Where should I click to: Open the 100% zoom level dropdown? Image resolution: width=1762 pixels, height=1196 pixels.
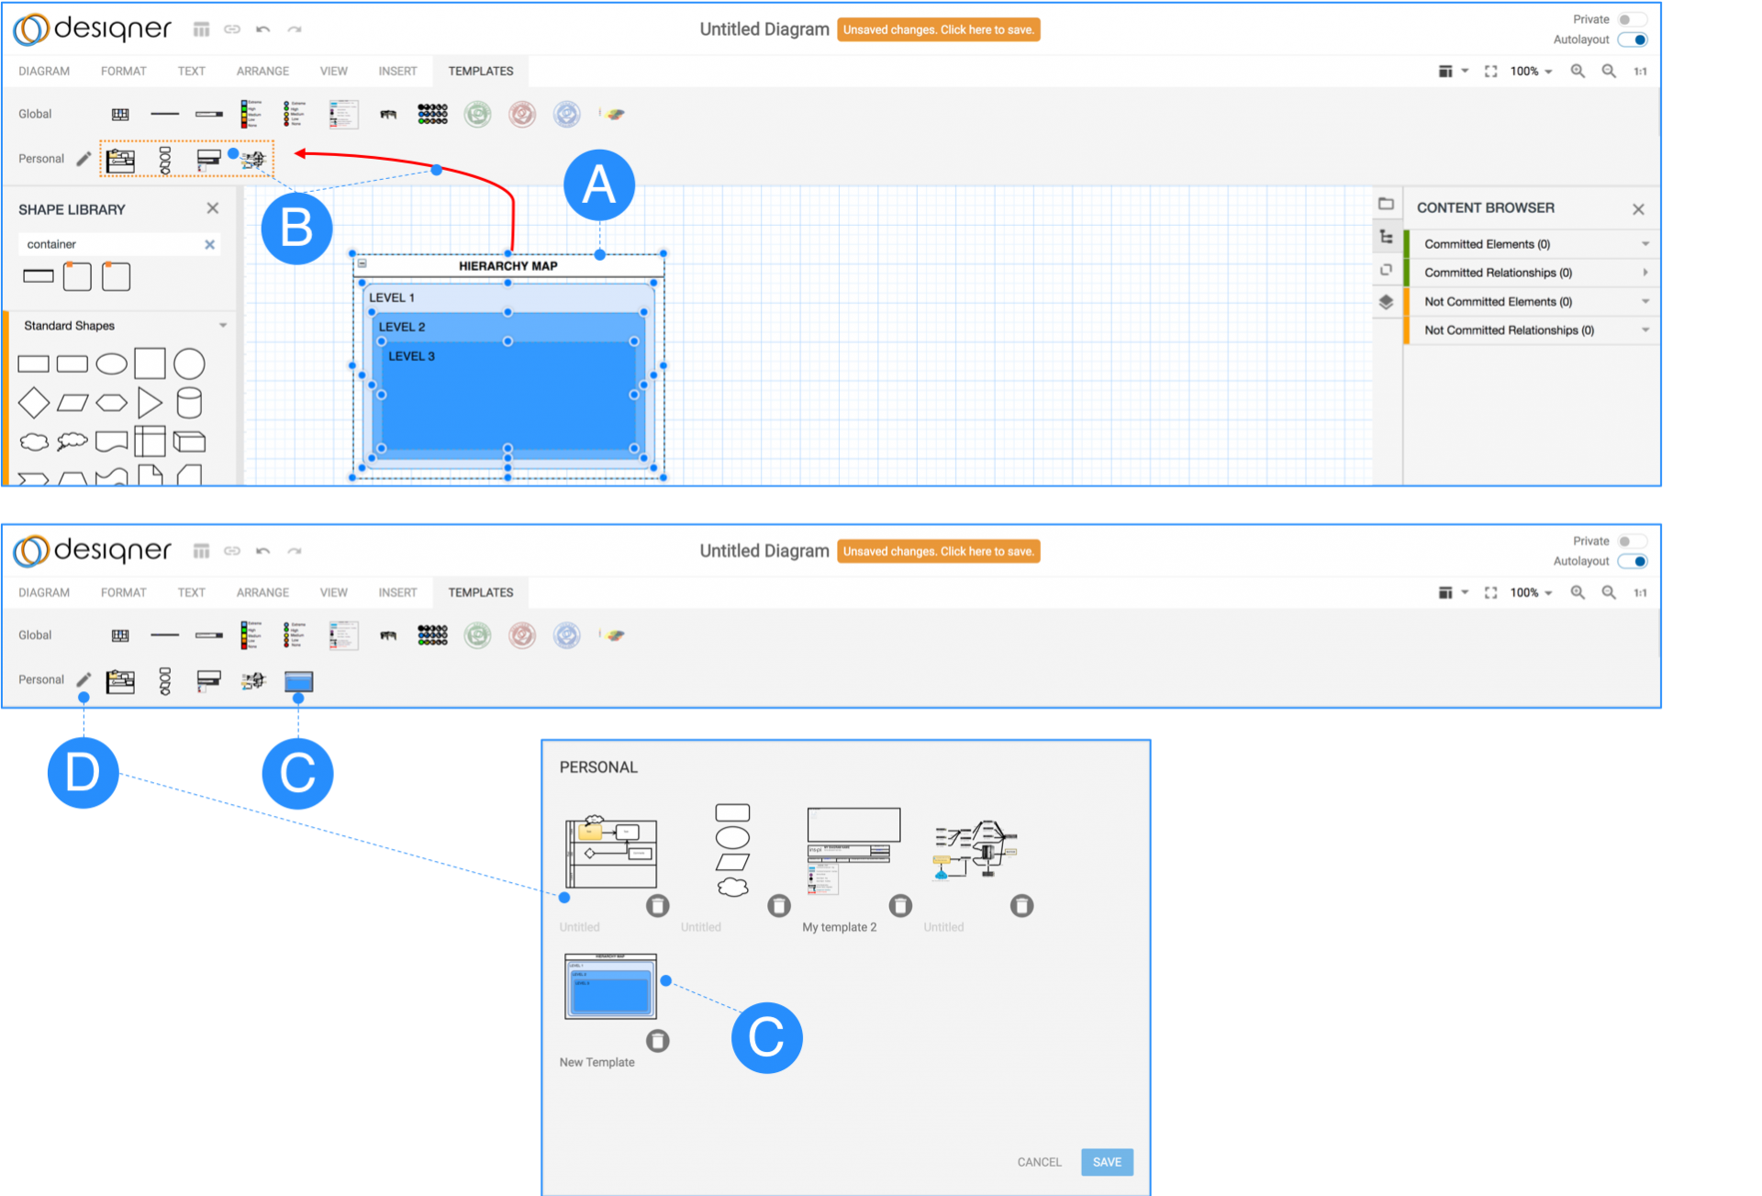pos(1531,71)
